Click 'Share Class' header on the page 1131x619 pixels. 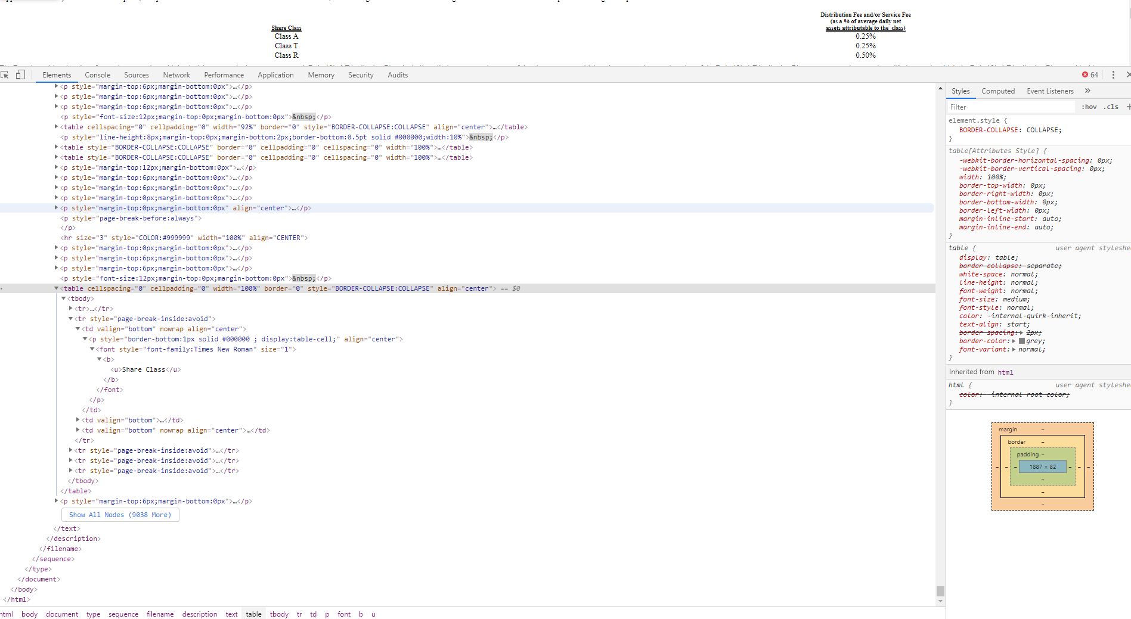tap(286, 28)
